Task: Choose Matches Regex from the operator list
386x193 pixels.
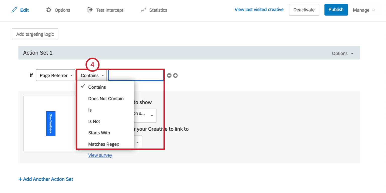Action: point(104,144)
